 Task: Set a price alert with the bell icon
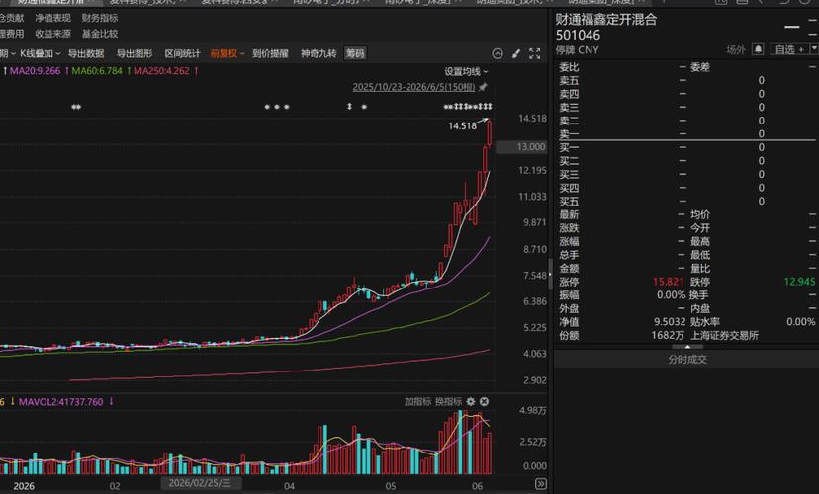pos(758,49)
